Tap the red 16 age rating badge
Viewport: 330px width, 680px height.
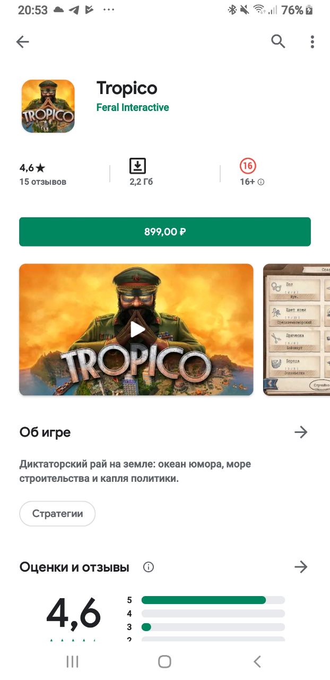coord(248,166)
